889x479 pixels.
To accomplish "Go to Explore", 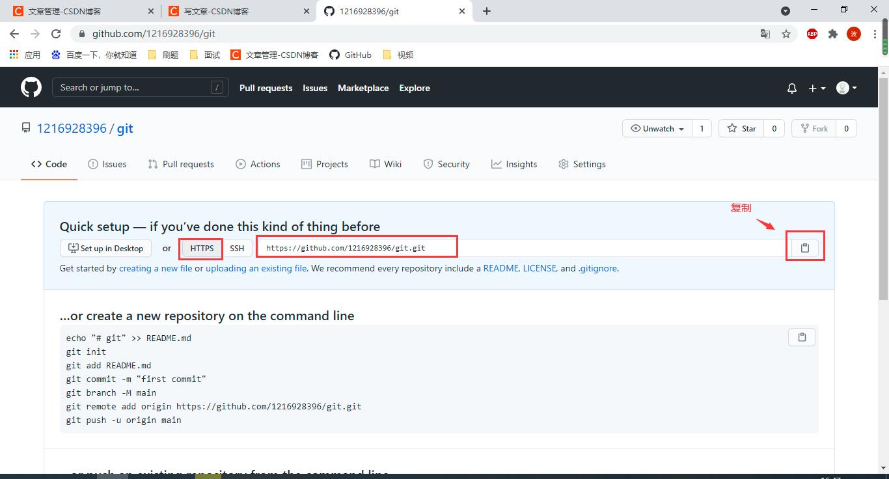I will pos(415,88).
